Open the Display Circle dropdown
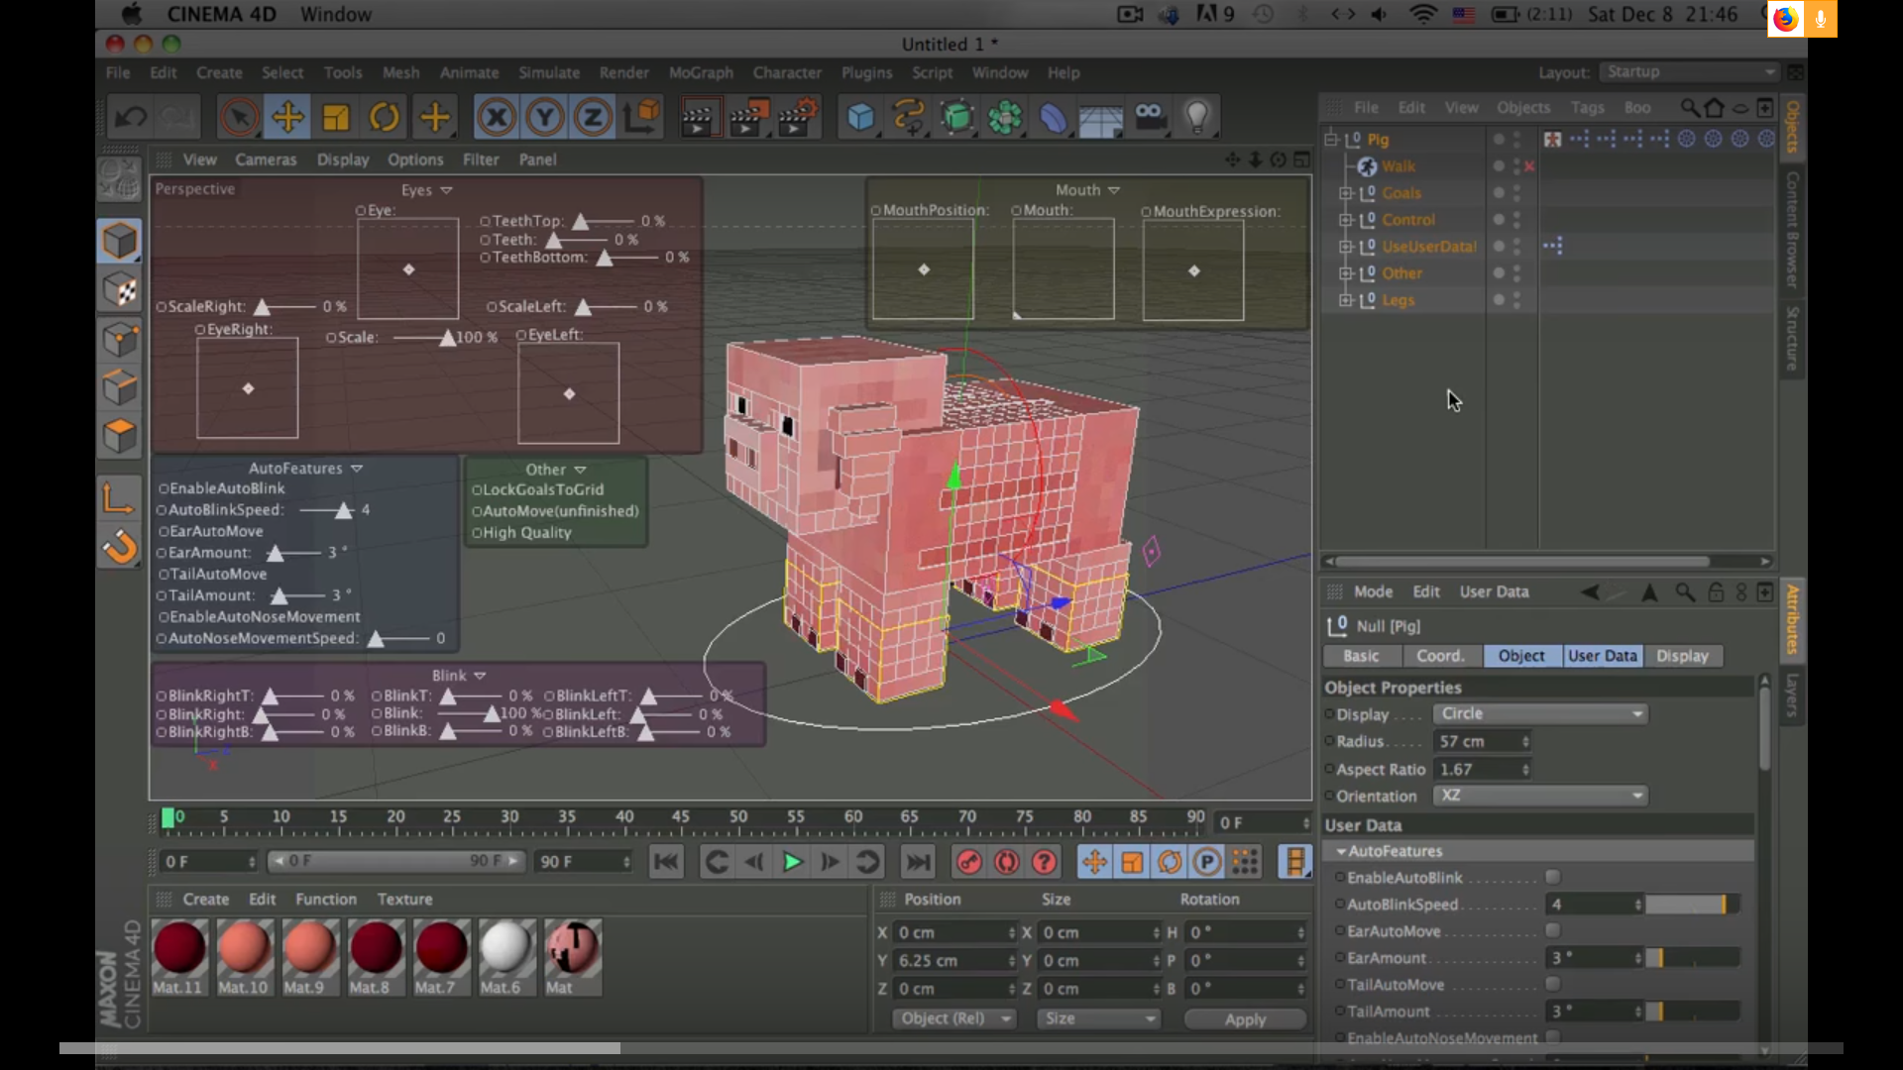Viewport: 1903px width, 1070px height. click(x=1539, y=713)
